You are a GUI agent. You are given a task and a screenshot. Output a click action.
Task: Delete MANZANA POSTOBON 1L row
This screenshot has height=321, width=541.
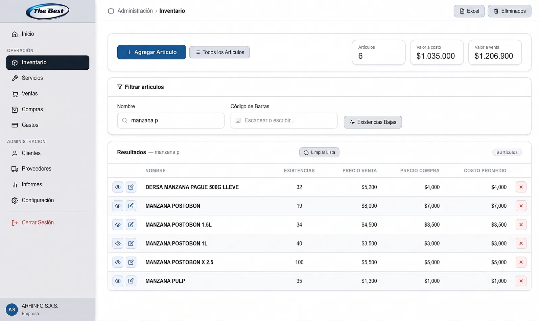[x=521, y=244]
